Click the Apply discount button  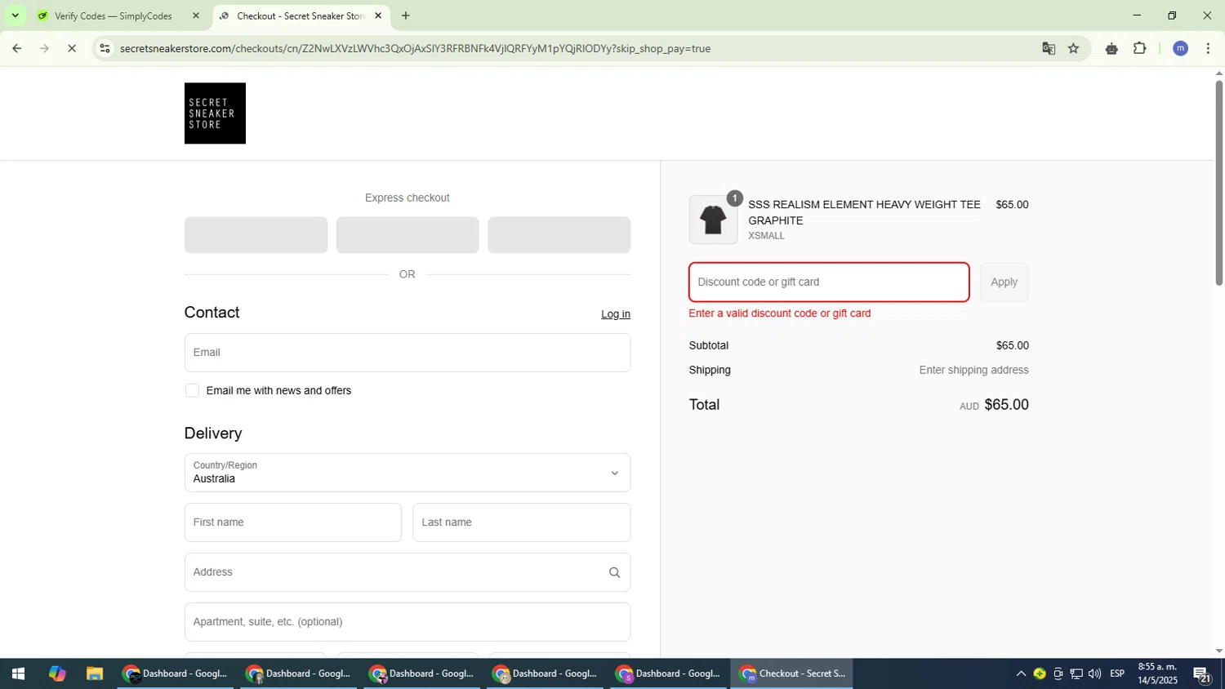pos(1004,282)
